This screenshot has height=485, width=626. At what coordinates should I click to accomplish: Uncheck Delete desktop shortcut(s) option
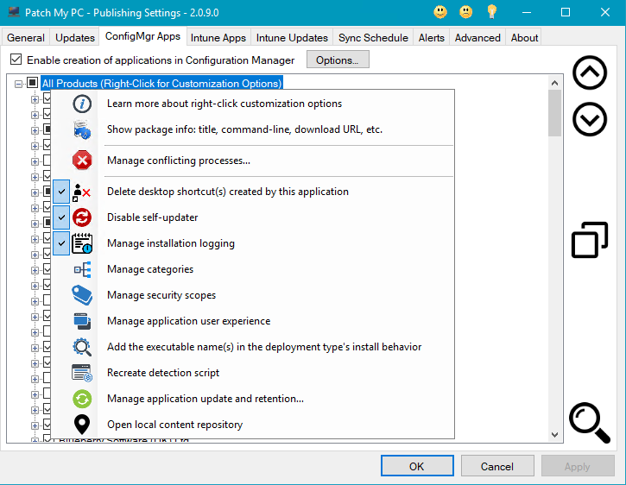click(x=61, y=192)
